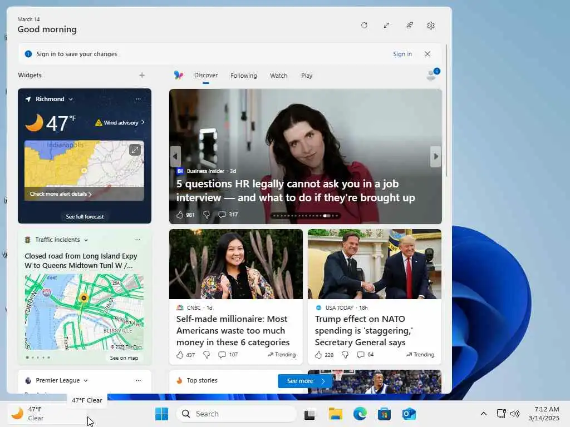Viewport: 570px width, 427px height.
Task: Open the Wind advisory details chevron
Action: pyautogui.click(x=143, y=122)
